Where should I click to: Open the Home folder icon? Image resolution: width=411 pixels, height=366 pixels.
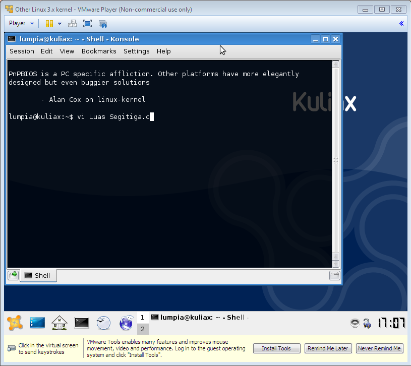click(x=59, y=323)
